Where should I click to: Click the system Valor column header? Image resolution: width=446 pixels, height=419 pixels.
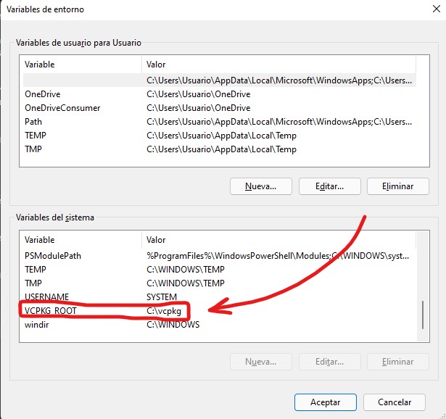coord(278,240)
